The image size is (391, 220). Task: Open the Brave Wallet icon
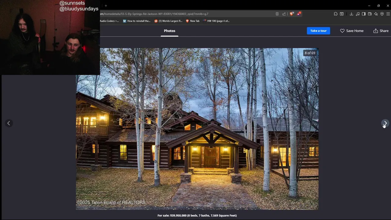point(370,14)
